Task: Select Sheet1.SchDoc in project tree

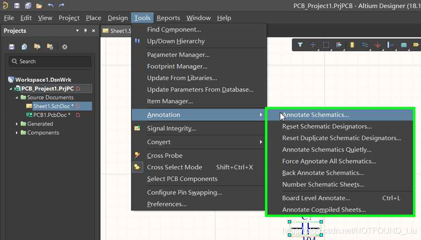Action: [52, 106]
